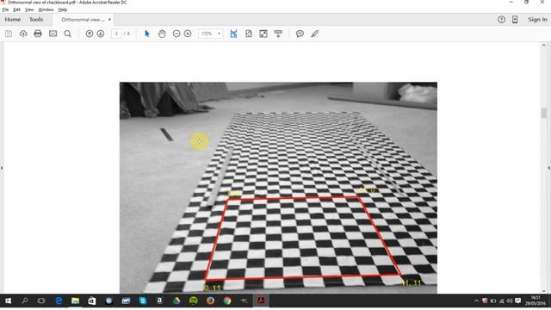
Task: Click the Save file icon
Action: 9,34
